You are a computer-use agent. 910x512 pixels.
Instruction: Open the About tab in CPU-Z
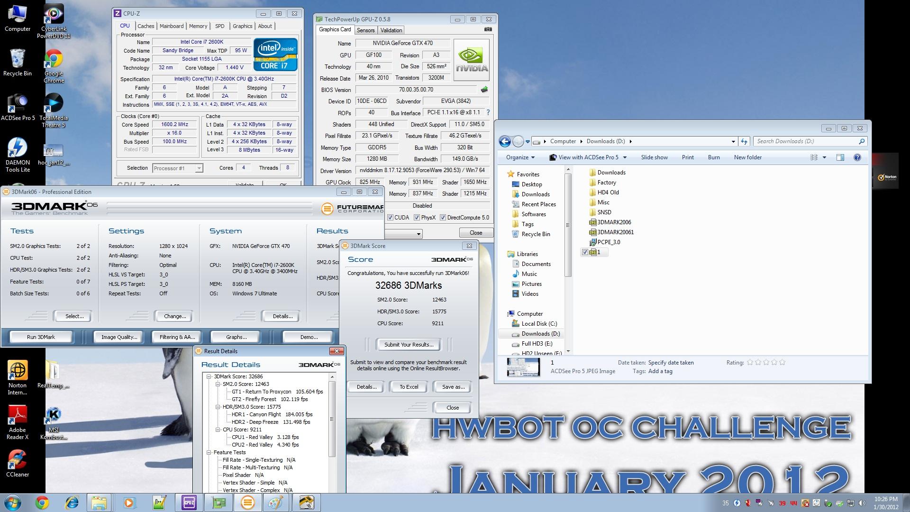(265, 26)
